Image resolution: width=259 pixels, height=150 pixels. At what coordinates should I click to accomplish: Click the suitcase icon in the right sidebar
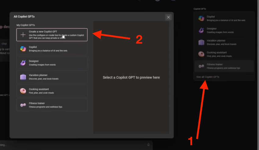pyautogui.click(x=201, y=42)
